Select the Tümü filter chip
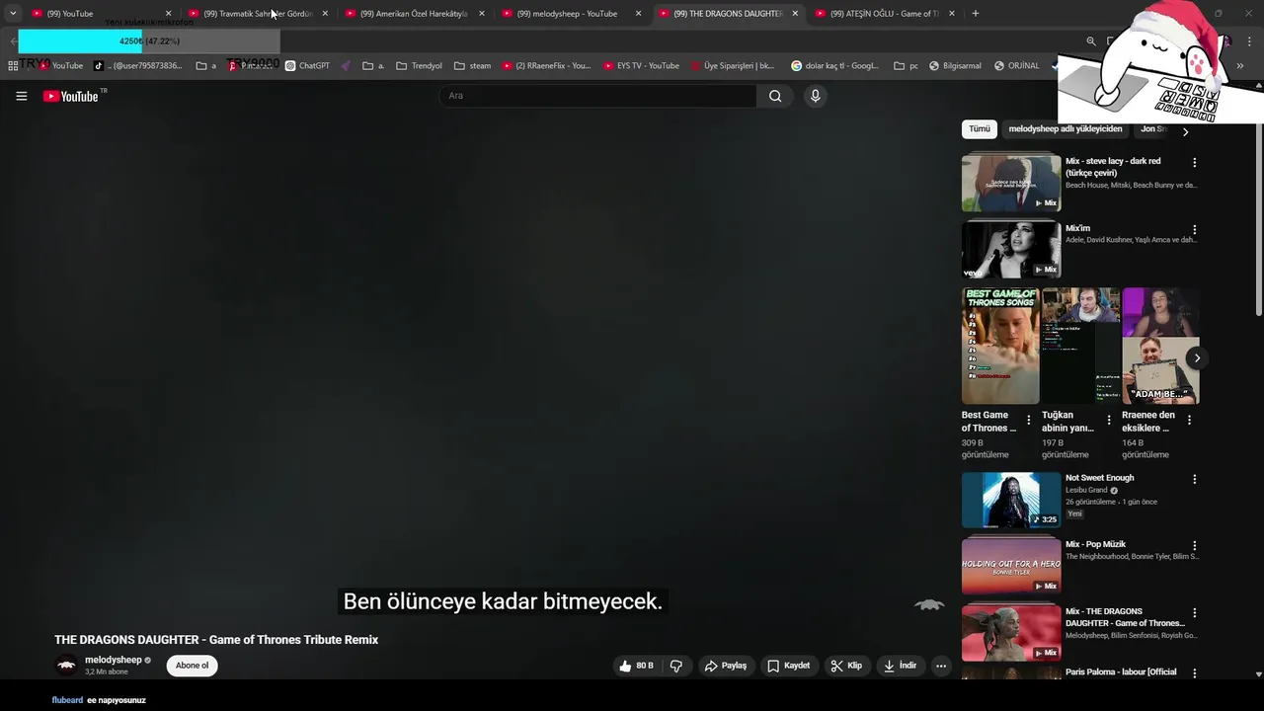The image size is (1264, 711). [x=979, y=129]
